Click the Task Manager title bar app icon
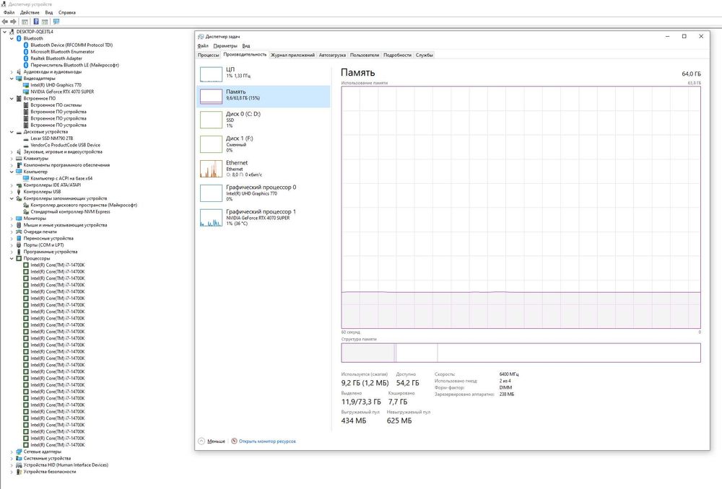Viewport: 722px width, 489px height. pos(201,36)
